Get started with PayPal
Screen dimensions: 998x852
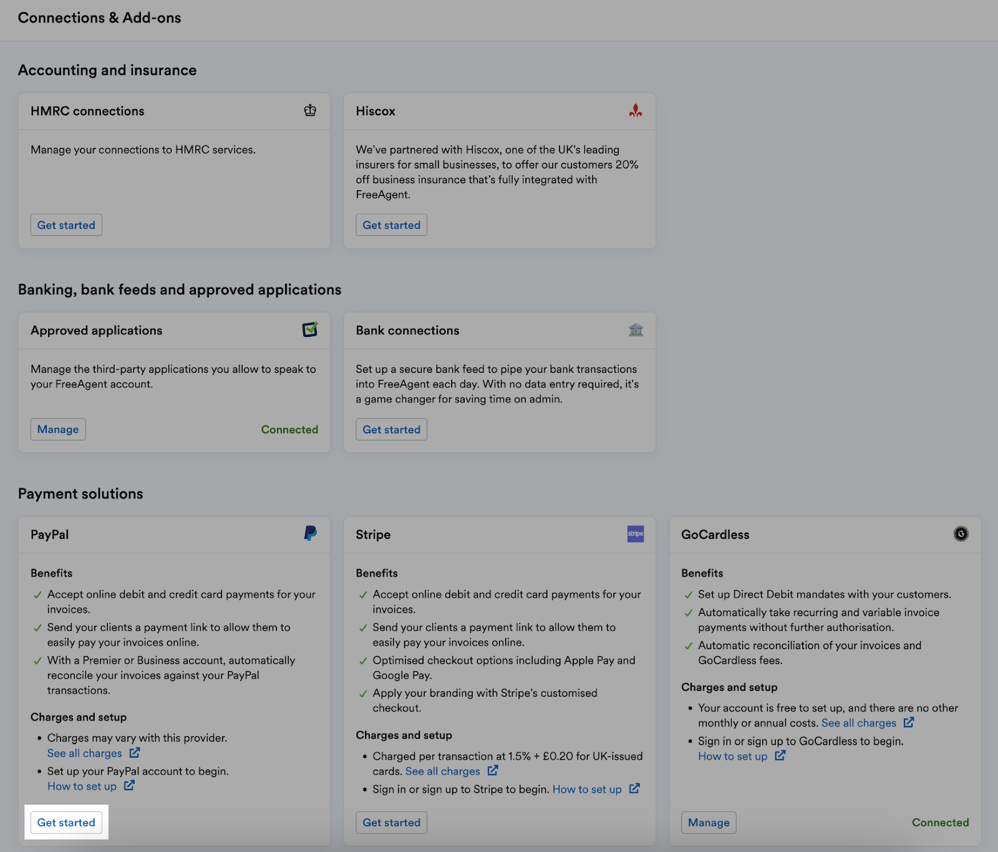[x=66, y=822]
